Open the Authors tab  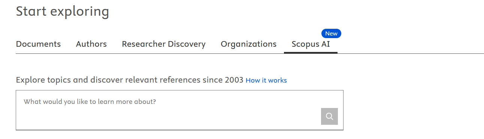[x=91, y=44]
